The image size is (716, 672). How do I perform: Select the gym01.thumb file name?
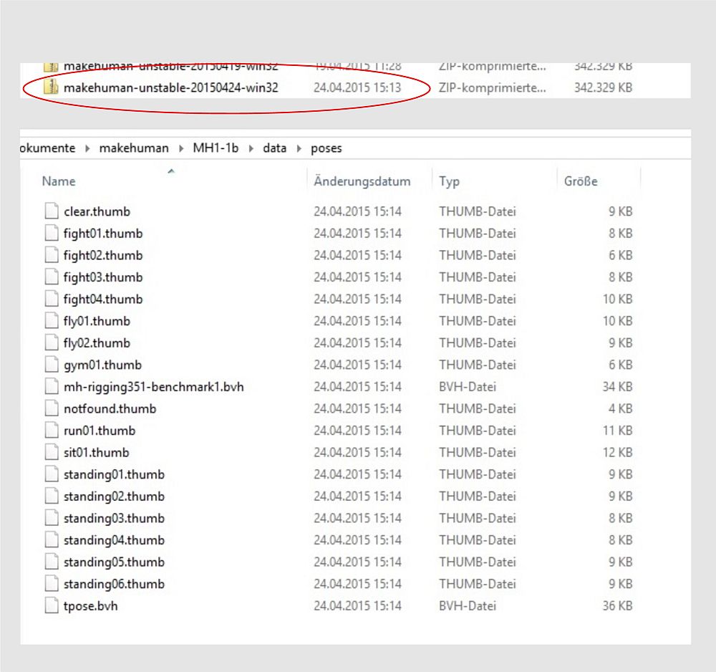(102, 365)
